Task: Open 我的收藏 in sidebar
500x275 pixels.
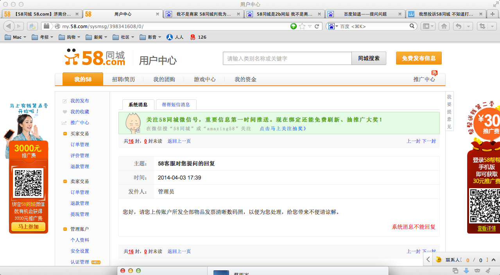Action: (80, 112)
